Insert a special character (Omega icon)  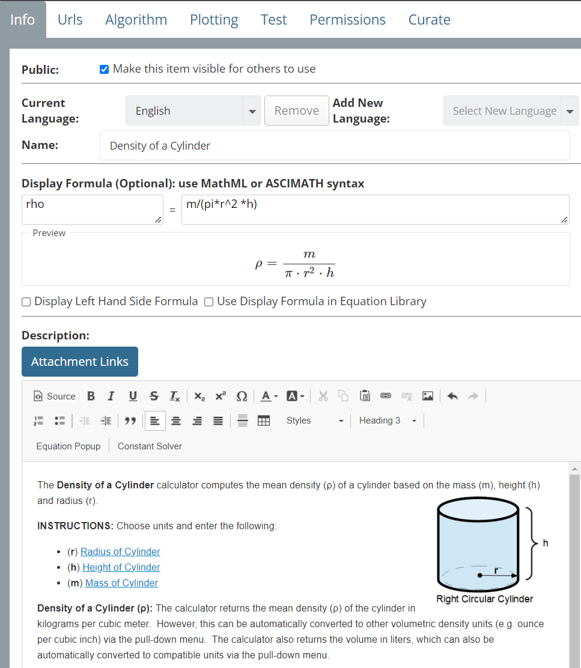tap(242, 396)
